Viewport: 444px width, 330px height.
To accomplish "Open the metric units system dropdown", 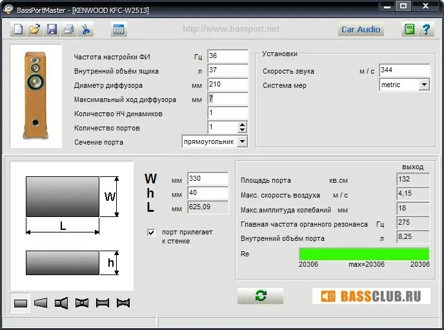I will (424, 85).
